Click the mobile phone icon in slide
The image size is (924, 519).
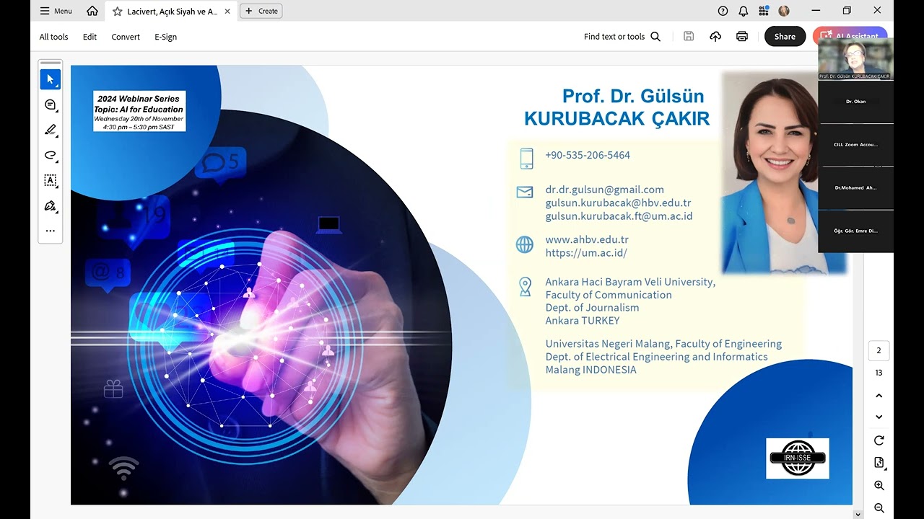[526, 159]
